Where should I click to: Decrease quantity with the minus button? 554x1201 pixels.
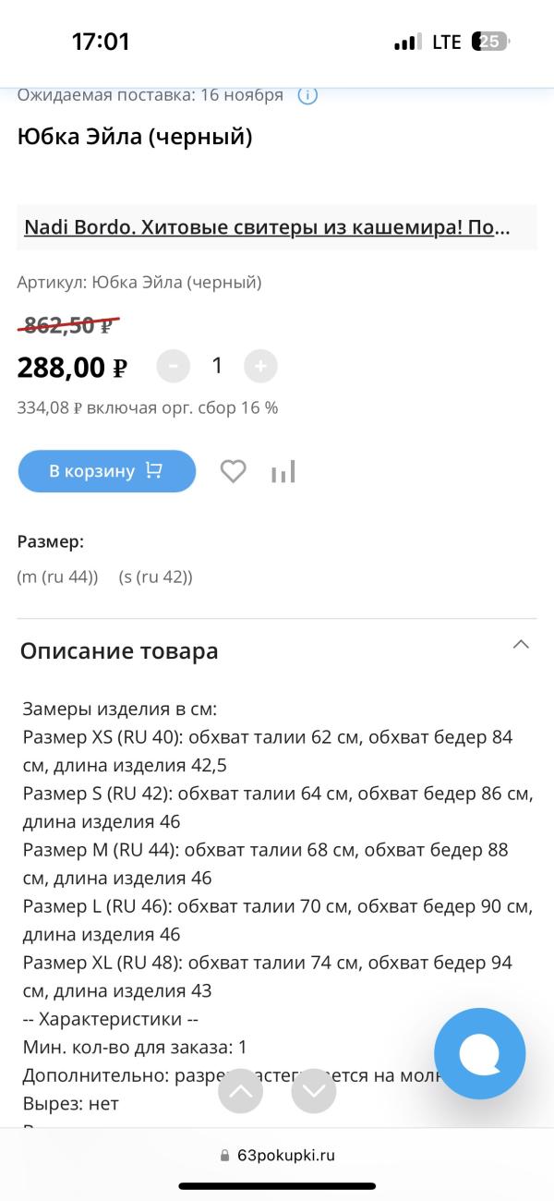pyautogui.click(x=174, y=367)
